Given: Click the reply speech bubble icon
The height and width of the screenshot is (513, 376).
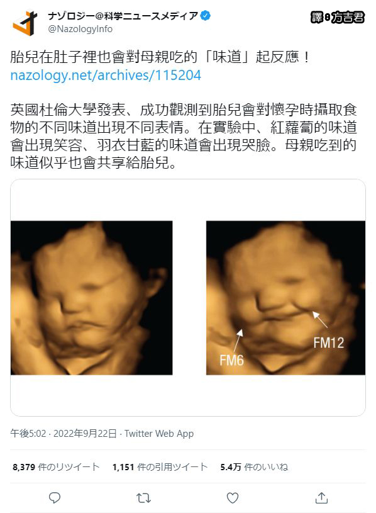Looking at the screenshot, I should (55, 498).
